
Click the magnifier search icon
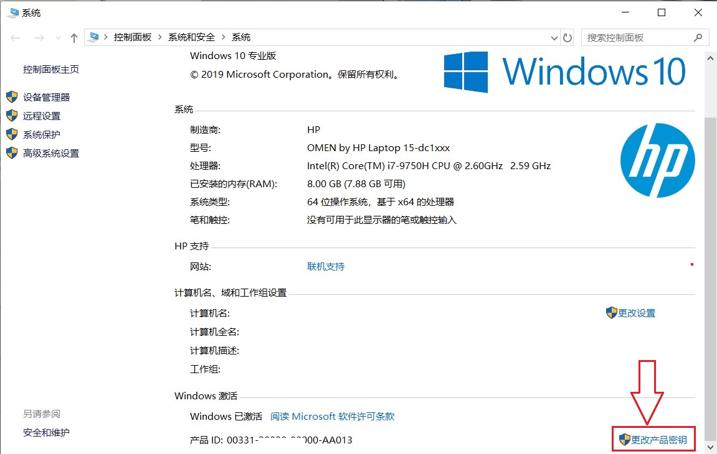tap(698, 37)
